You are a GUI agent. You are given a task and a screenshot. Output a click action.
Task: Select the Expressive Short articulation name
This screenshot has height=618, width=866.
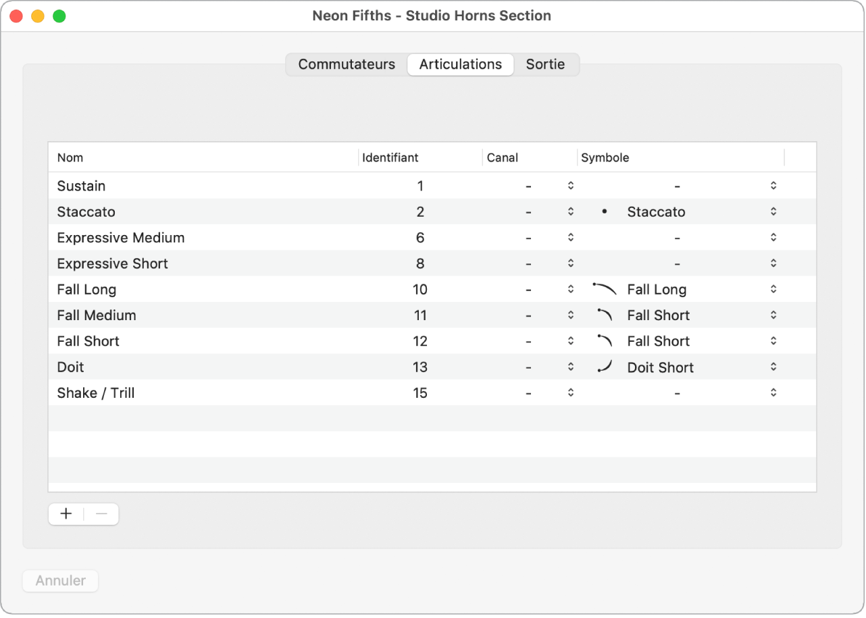coord(113,263)
